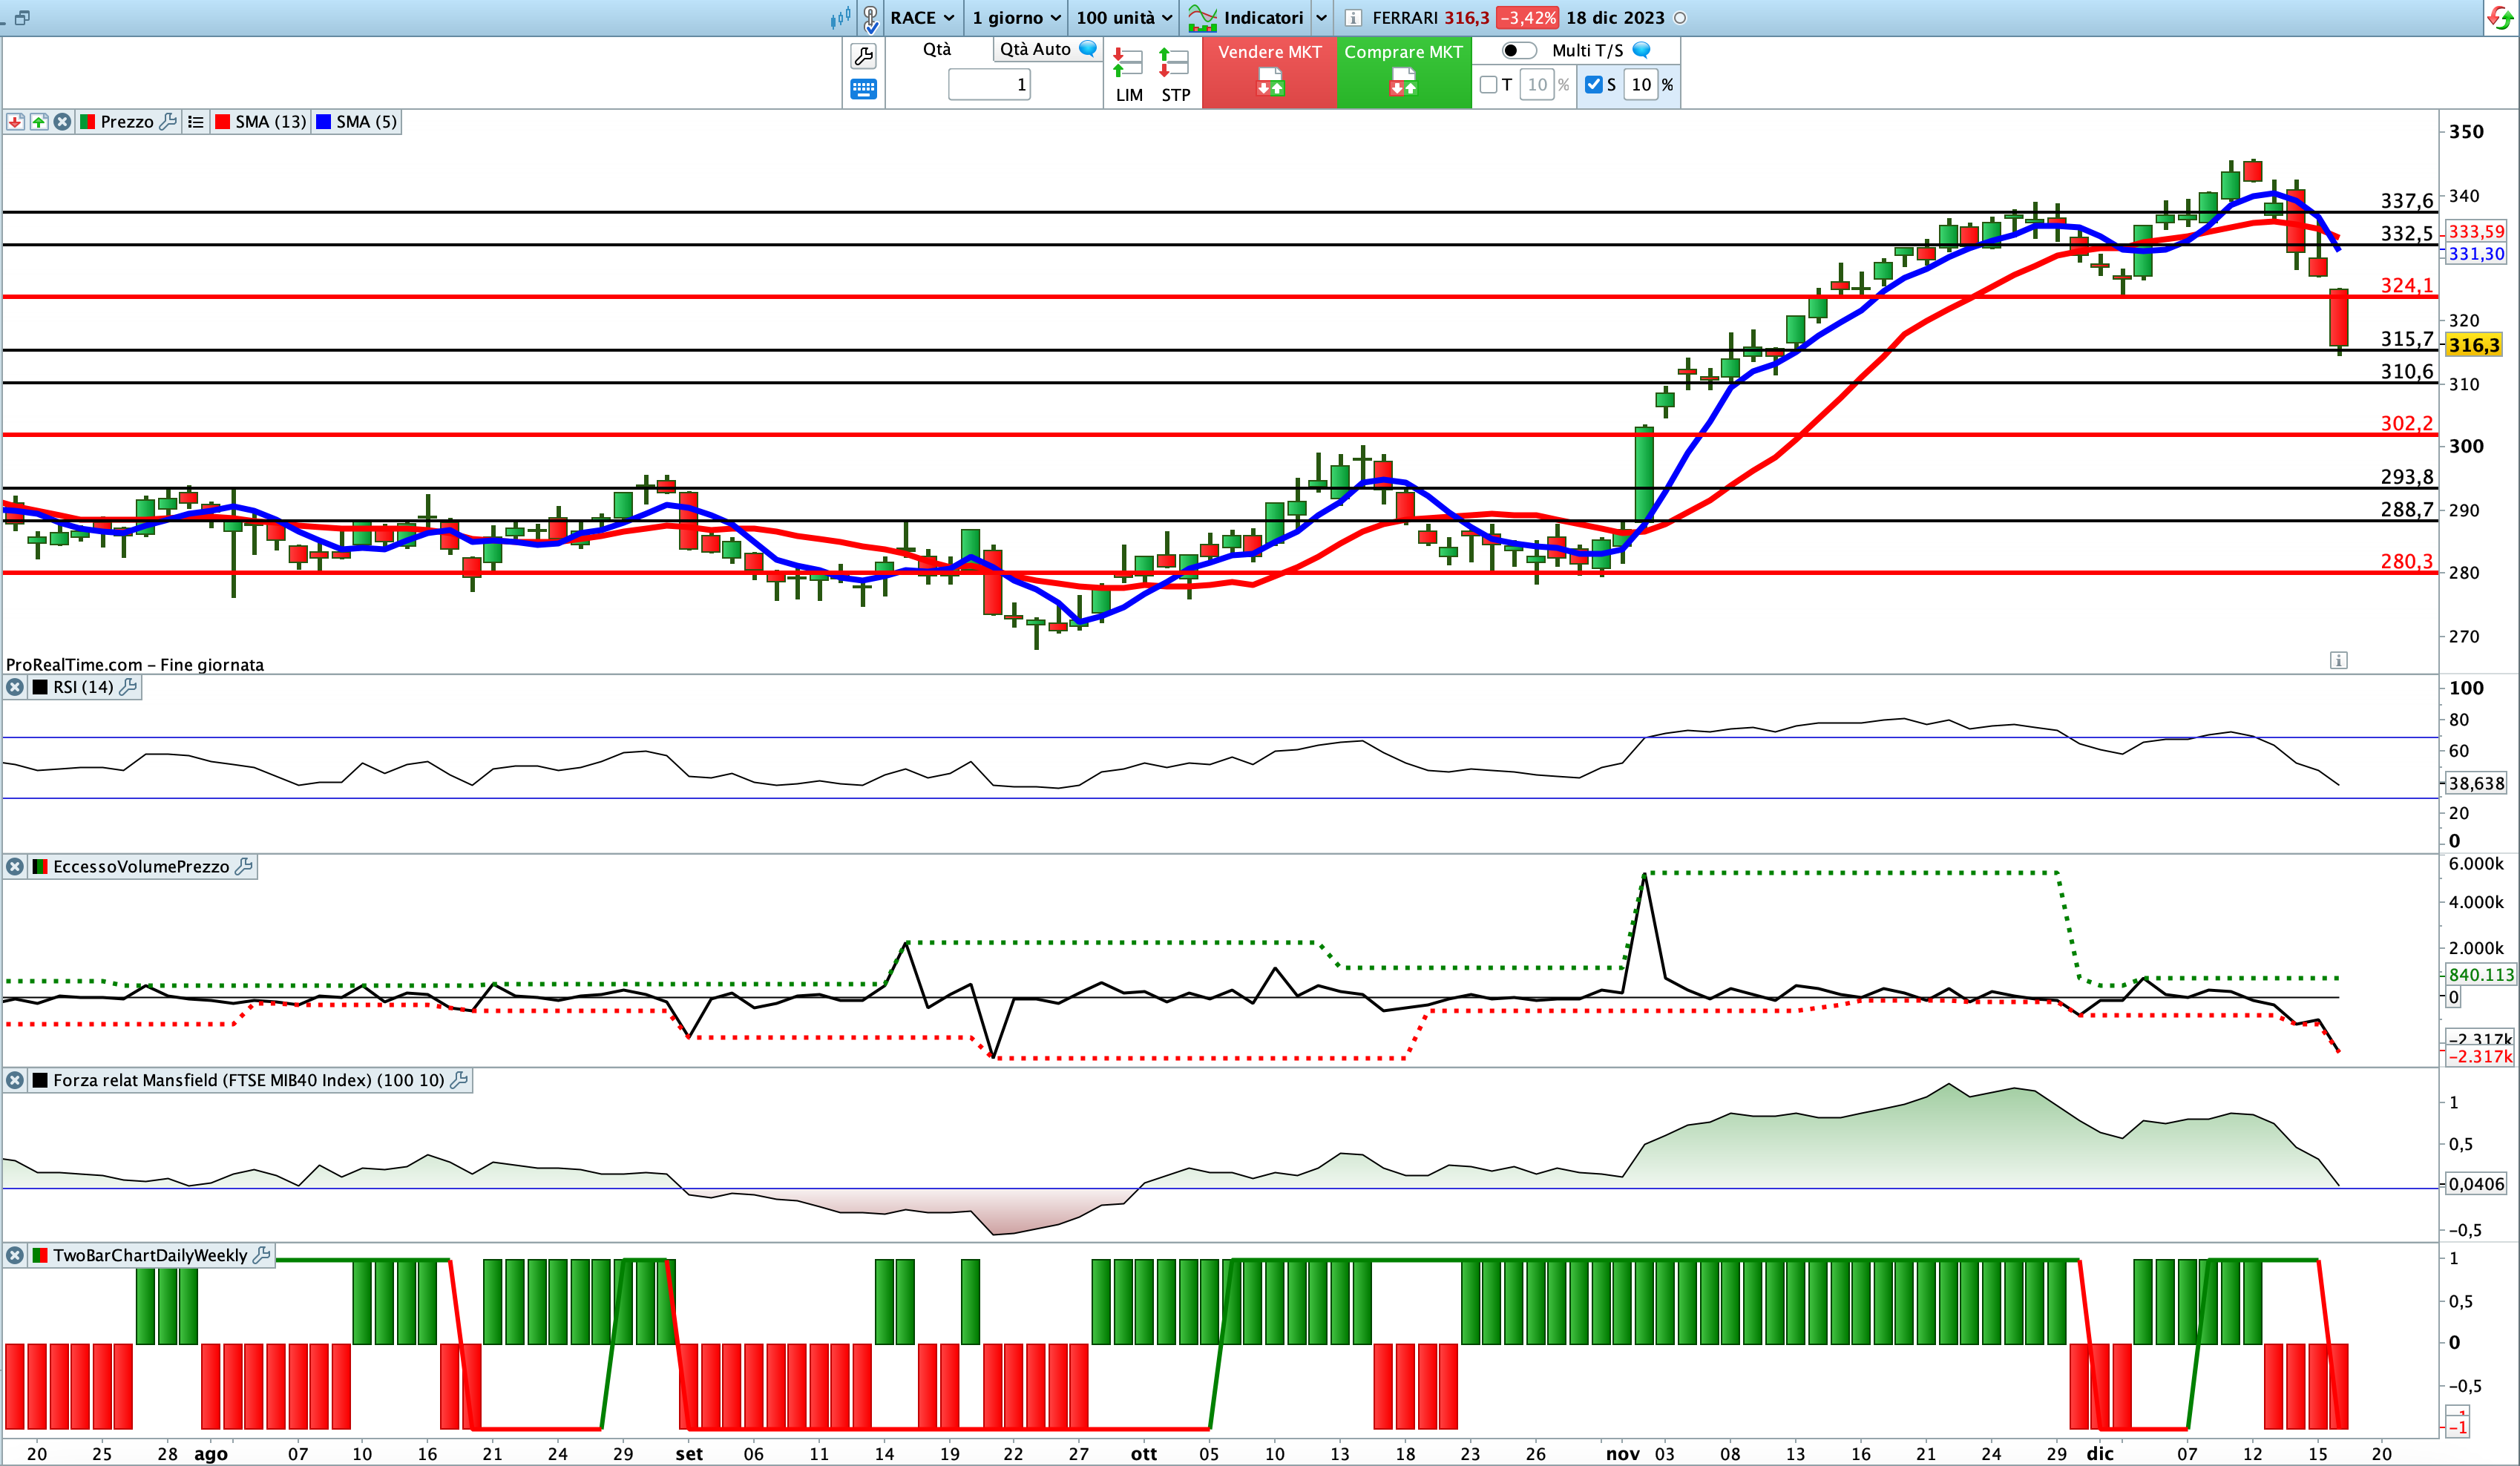Close the EccessoVolumePrezzo panel
This screenshot has height=1466, width=2520.
(x=15, y=866)
